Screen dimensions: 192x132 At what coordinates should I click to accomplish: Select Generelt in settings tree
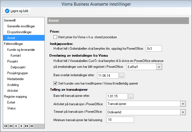tap(10, 20)
